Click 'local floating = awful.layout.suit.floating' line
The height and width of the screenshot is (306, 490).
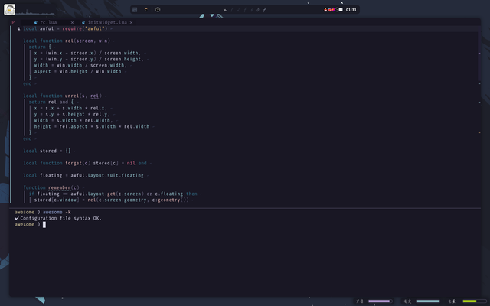click(x=83, y=175)
